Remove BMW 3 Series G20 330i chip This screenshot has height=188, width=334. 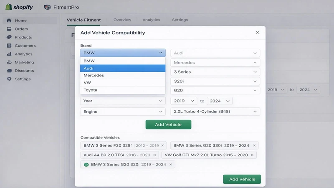click(254, 145)
